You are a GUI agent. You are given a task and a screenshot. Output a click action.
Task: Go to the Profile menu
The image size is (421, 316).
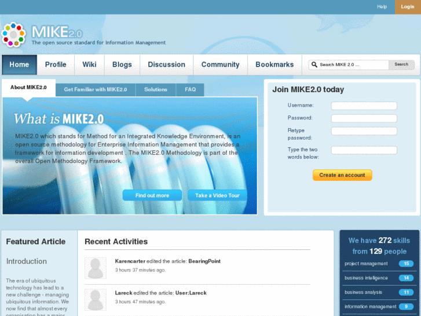tap(56, 65)
